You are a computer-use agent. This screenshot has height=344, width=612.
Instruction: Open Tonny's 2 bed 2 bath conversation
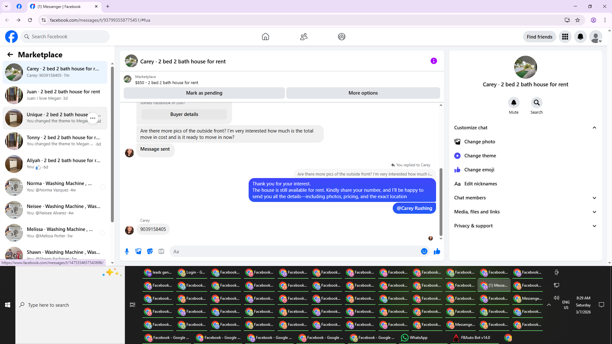(55, 141)
